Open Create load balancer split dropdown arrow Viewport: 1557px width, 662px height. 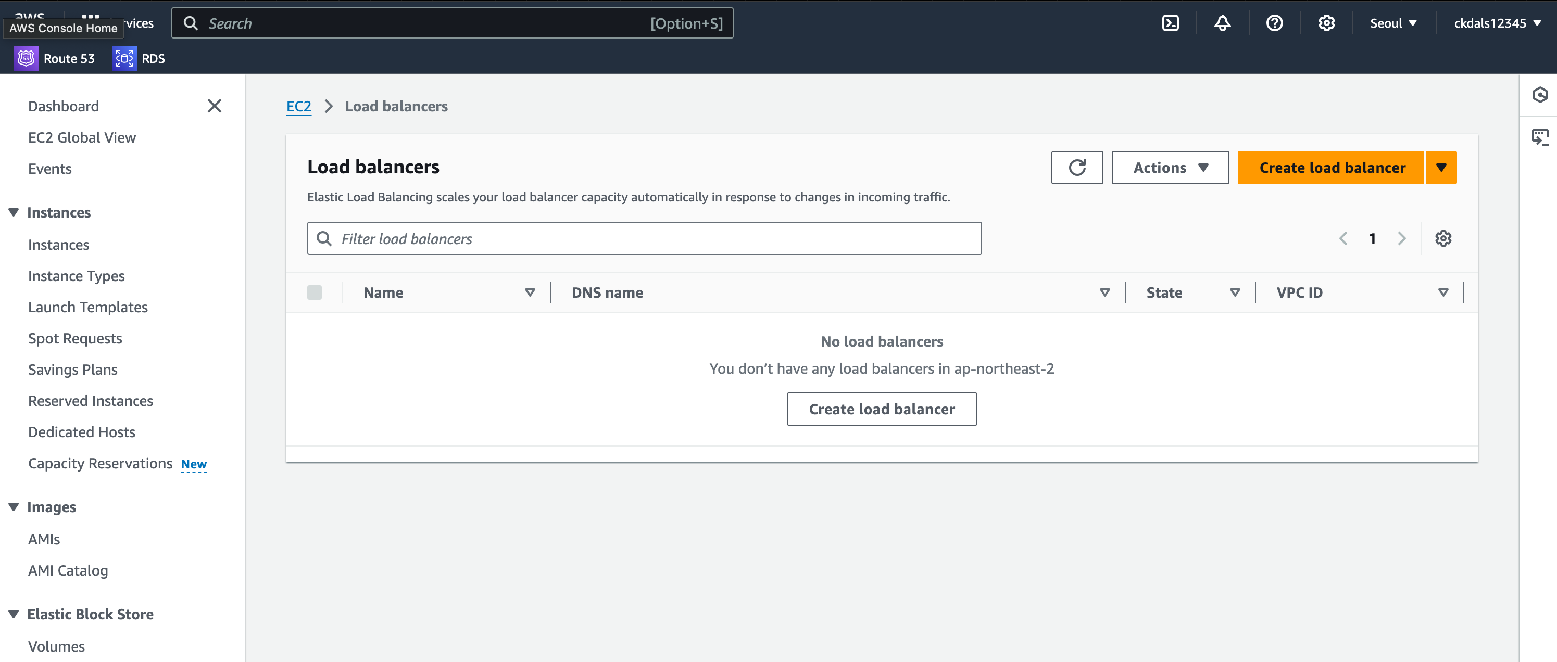coord(1441,167)
